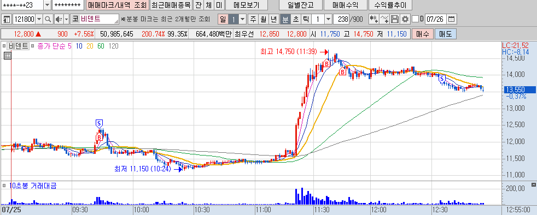Click the grid table icon in chart corner

(8, 56)
